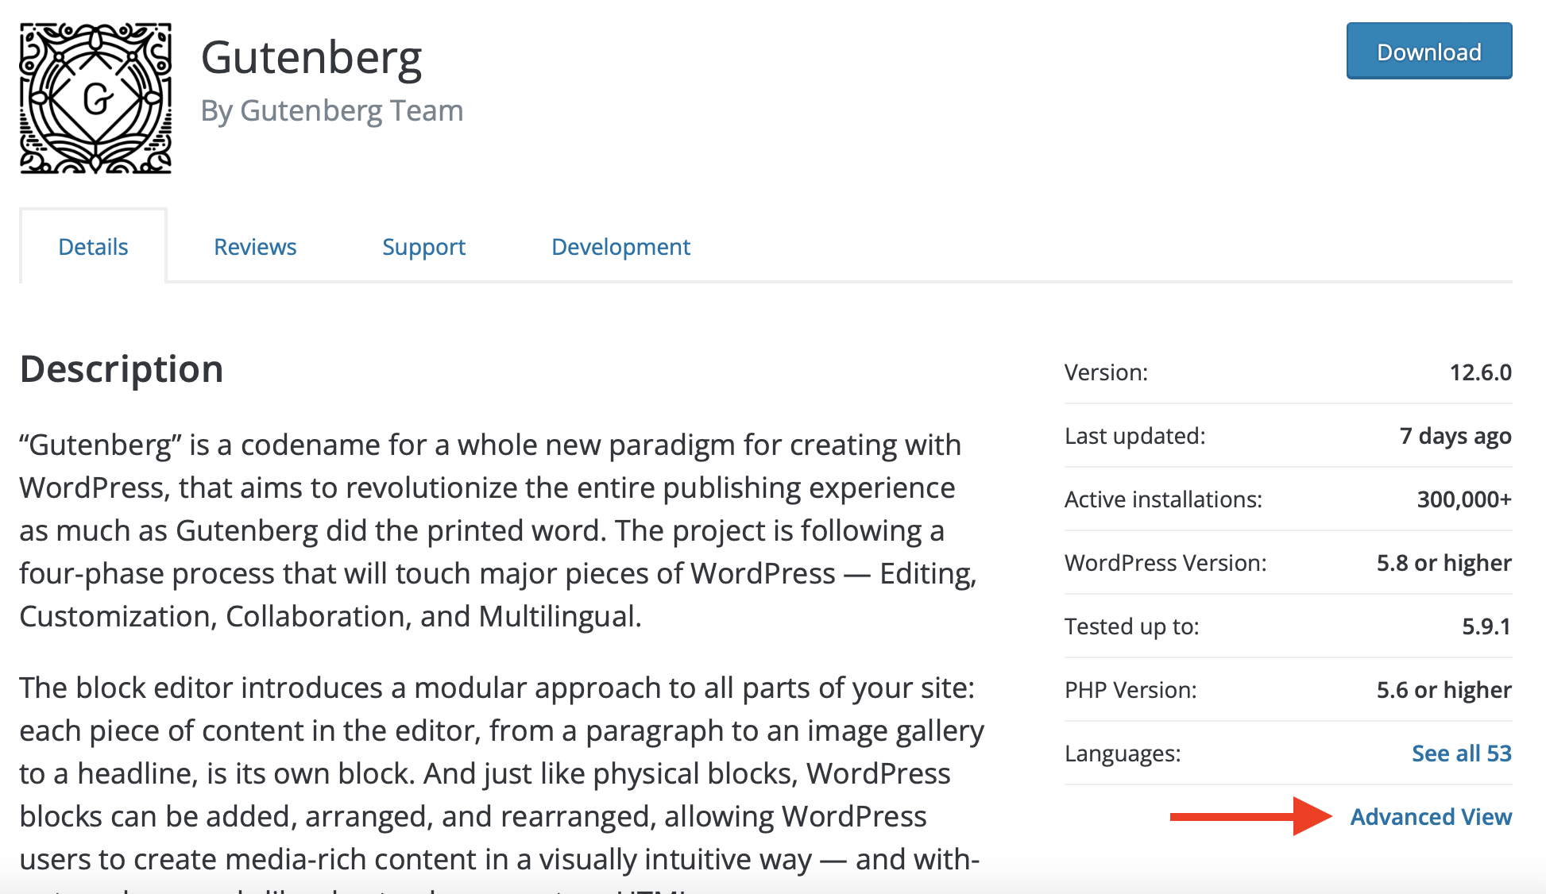The width and height of the screenshot is (1546, 894).
Task: Click the Description heading
Action: pyautogui.click(x=121, y=368)
